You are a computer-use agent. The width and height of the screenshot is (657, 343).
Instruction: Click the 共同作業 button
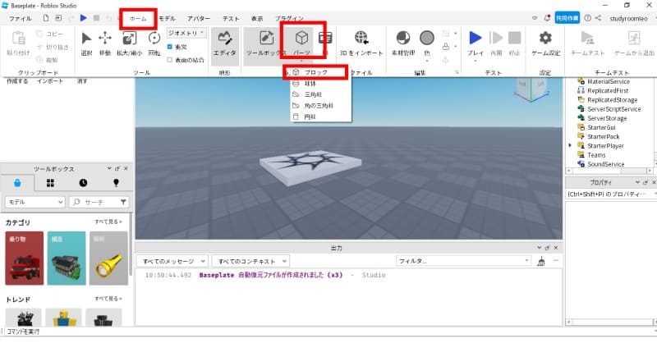click(x=567, y=18)
